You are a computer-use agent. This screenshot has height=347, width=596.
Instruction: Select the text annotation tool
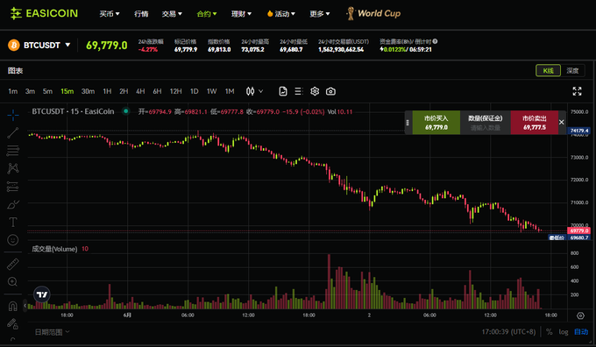[x=13, y=222]
